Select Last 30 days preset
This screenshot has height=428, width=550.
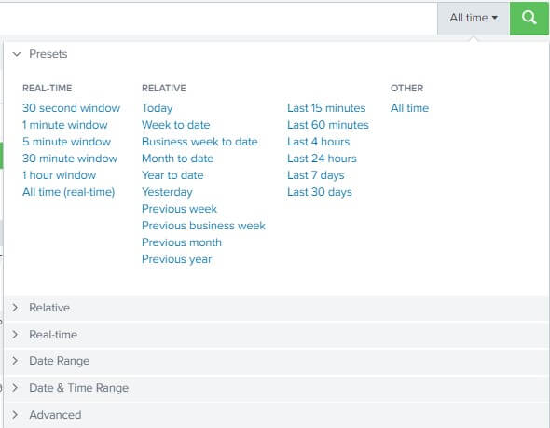[x=319, y=192]
